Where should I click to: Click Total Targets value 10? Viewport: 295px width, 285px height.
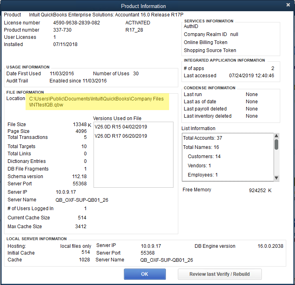(x=84, y=147)
